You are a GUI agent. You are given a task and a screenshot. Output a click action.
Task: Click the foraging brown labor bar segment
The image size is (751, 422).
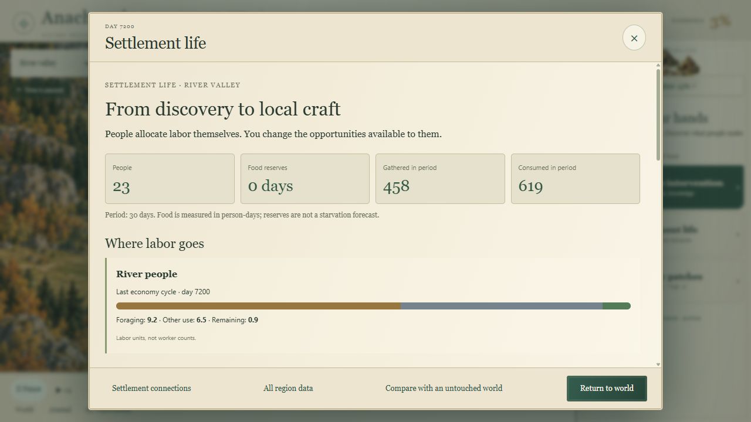click(x=258, y=306)
